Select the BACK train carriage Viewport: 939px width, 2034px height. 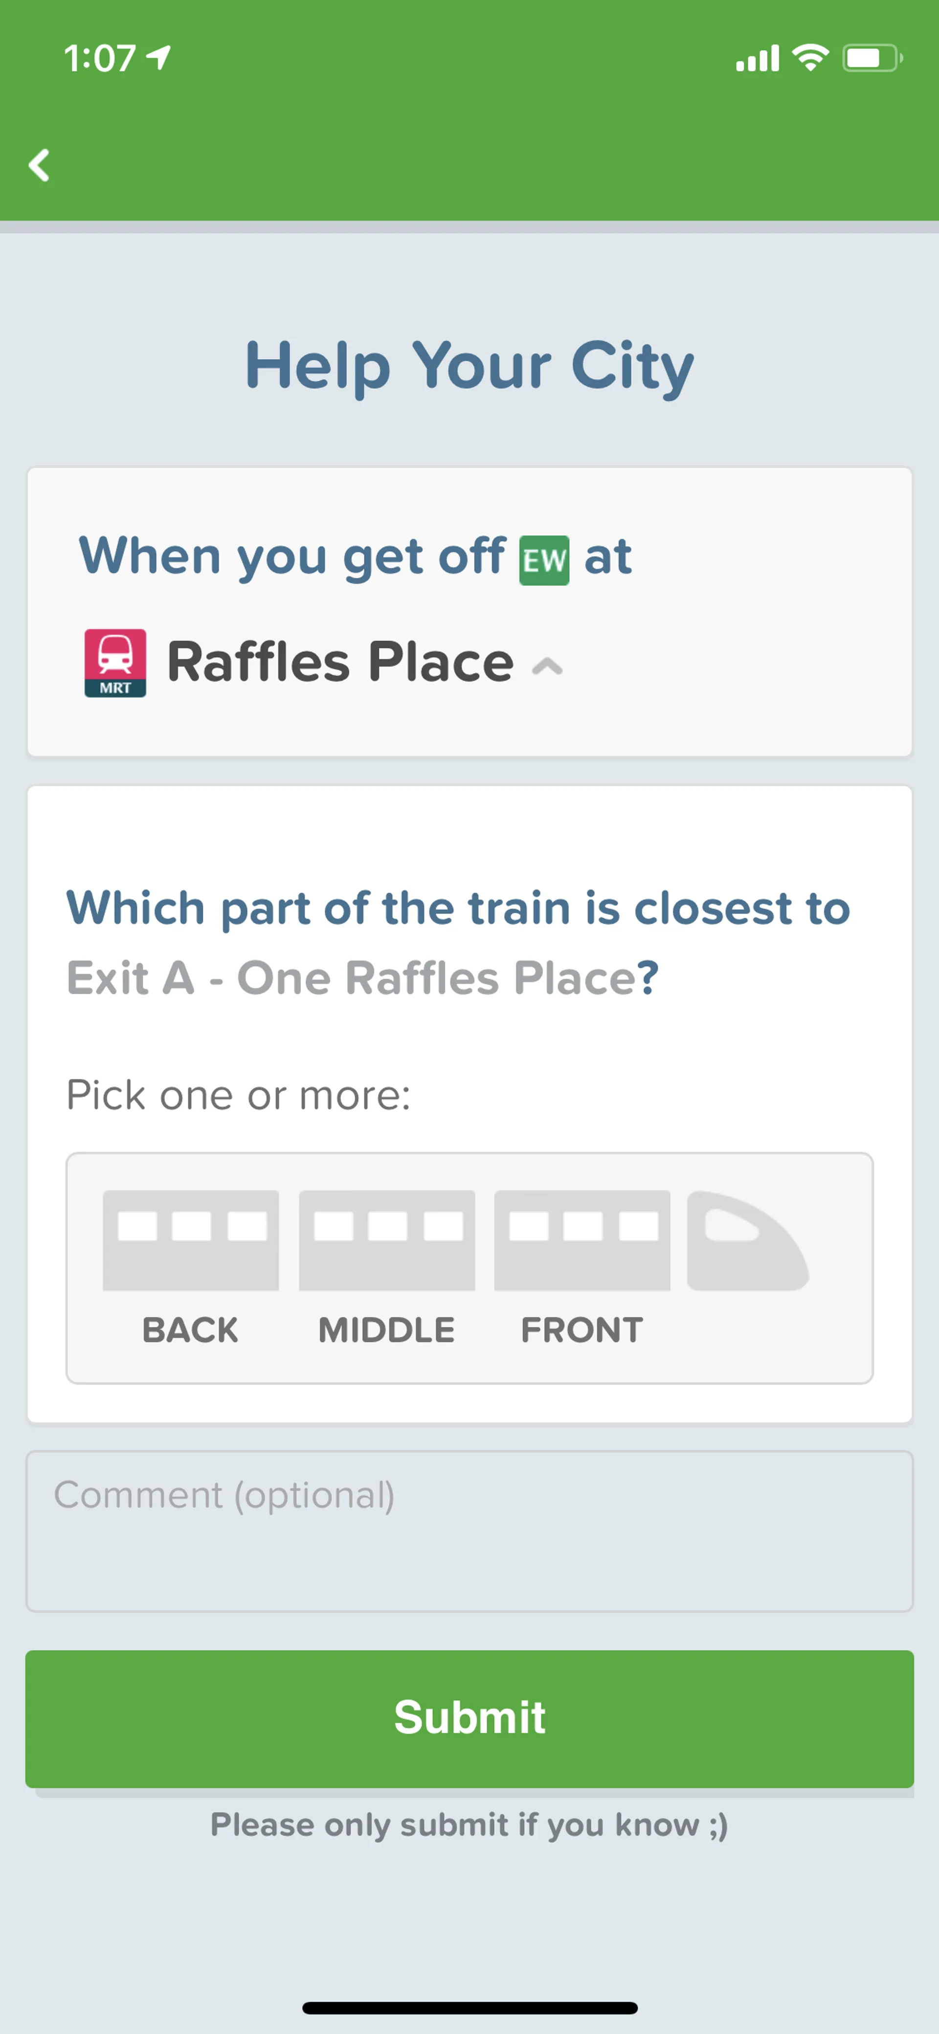tap(190, 1240)
